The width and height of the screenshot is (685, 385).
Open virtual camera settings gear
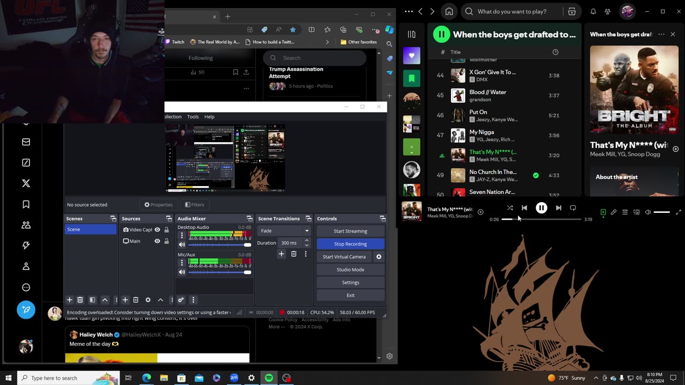coord(379,257)
